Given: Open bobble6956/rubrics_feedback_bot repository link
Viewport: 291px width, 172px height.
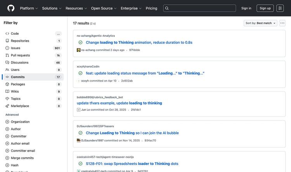Looking at the screenshot, I should [100, 97].
